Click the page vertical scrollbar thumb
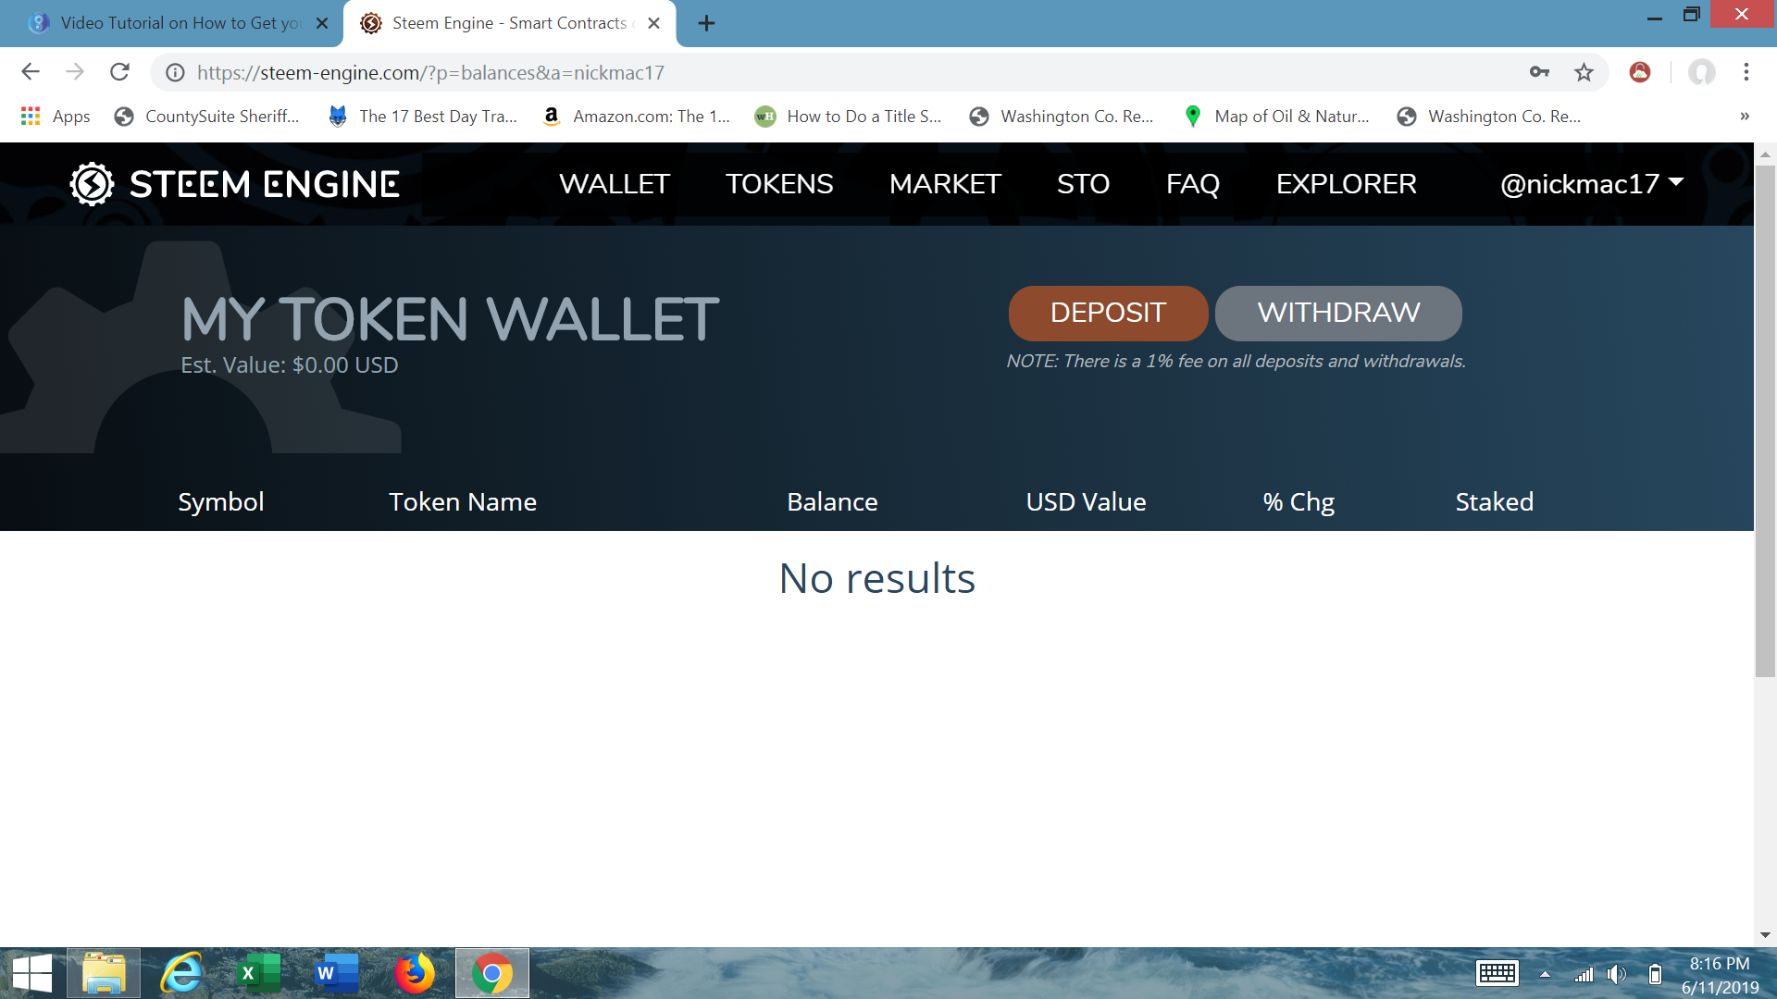Viewport: 1777px width, 999px height. 1764,421
